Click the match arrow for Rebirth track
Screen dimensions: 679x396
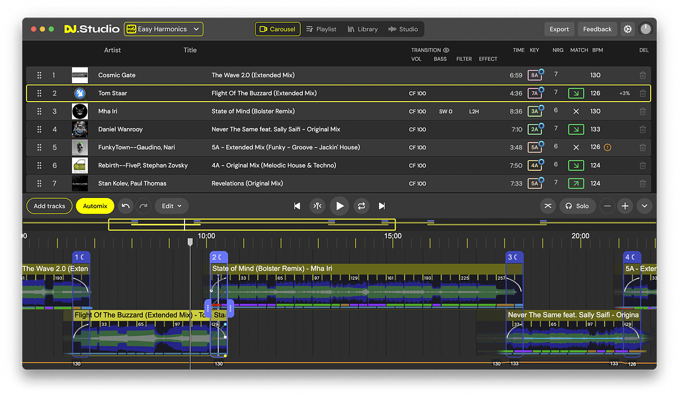tap(576, 166)
